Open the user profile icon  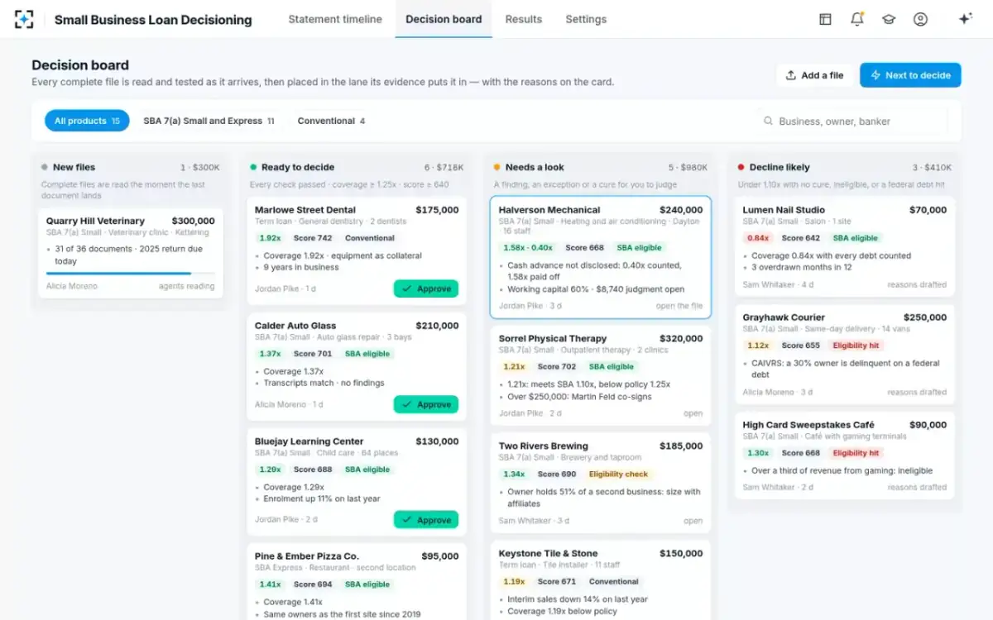[x=920, y=19]
